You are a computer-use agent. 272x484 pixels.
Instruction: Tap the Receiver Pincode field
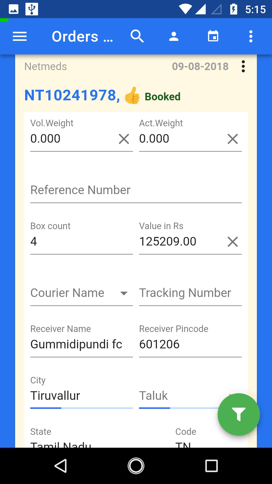(190, 344)
